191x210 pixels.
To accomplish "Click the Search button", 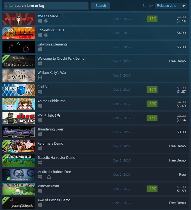I will pyautogui.click(x=101, y=6).
